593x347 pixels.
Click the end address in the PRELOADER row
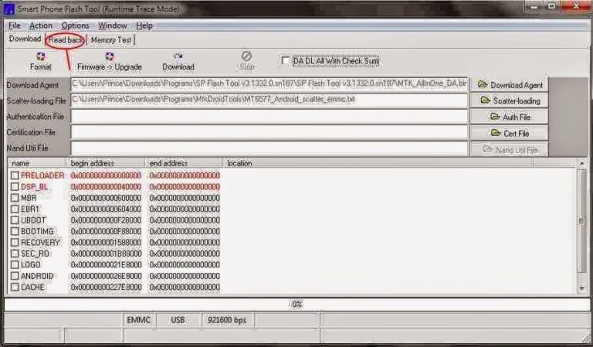tap(185, 175)
